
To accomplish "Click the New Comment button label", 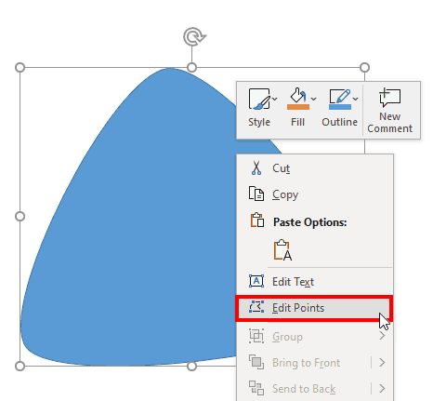I will click(x=389, y=122).
